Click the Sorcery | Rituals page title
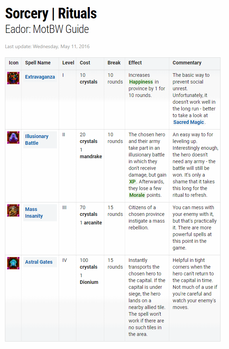 [x=51, y=14]
